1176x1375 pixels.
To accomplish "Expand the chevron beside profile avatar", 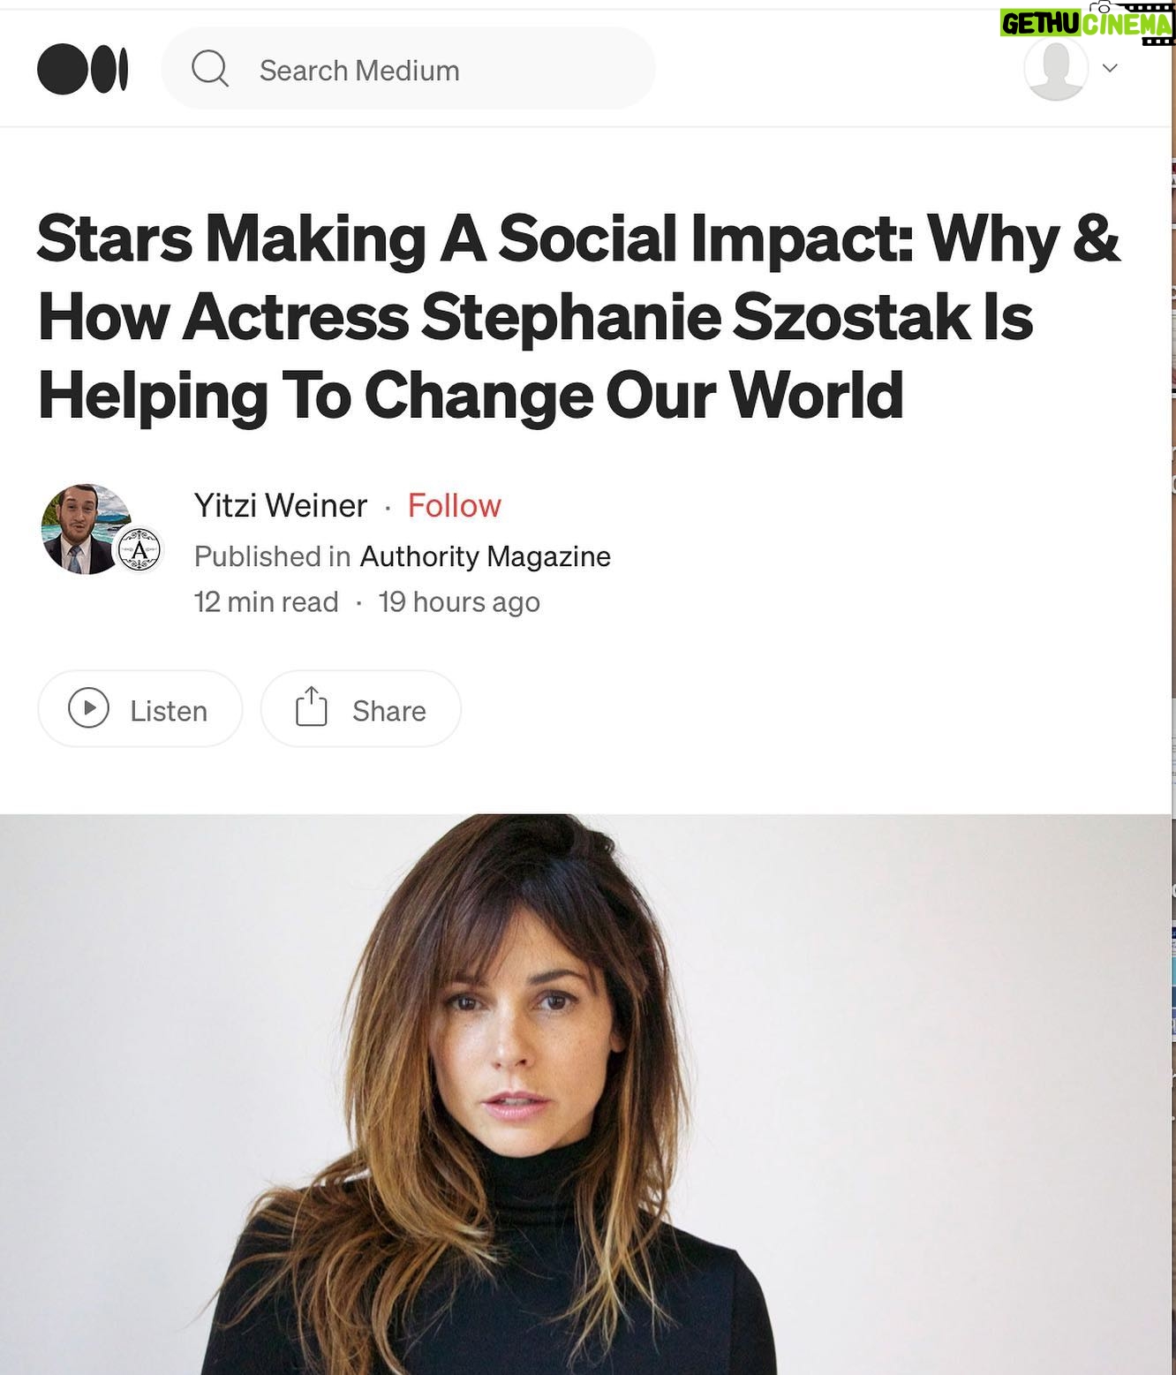I will pos(1111,68).
